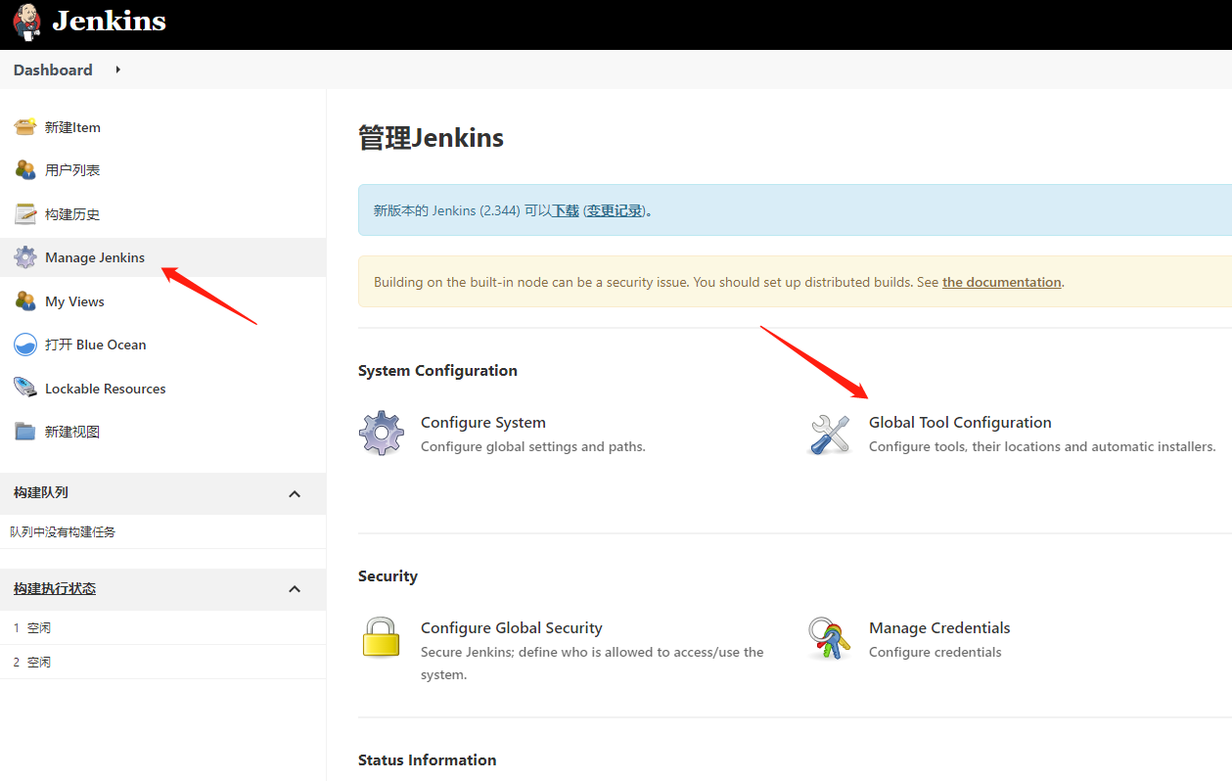1232x781 pixels.
Task: Click 'Configure global settings and paths.' description
Action: [533, 446]
